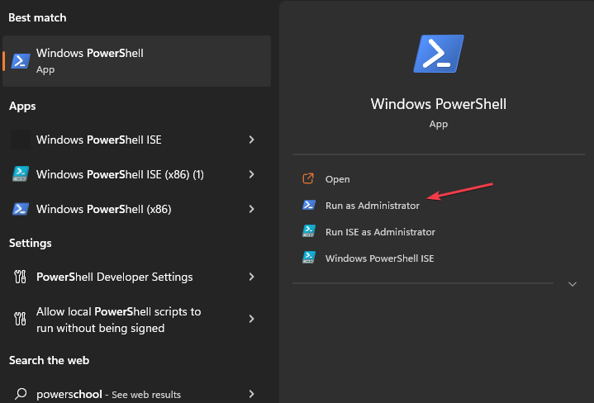Image resolution: width=594 pixels, height=403 pixels.
Task: Open the Windows PowerShell best match result
Action: (137, 61)
